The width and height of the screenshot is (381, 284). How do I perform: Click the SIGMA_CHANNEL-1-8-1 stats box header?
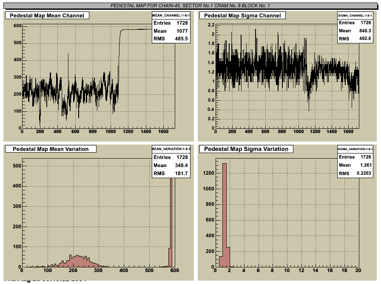(x=355, y=15)
